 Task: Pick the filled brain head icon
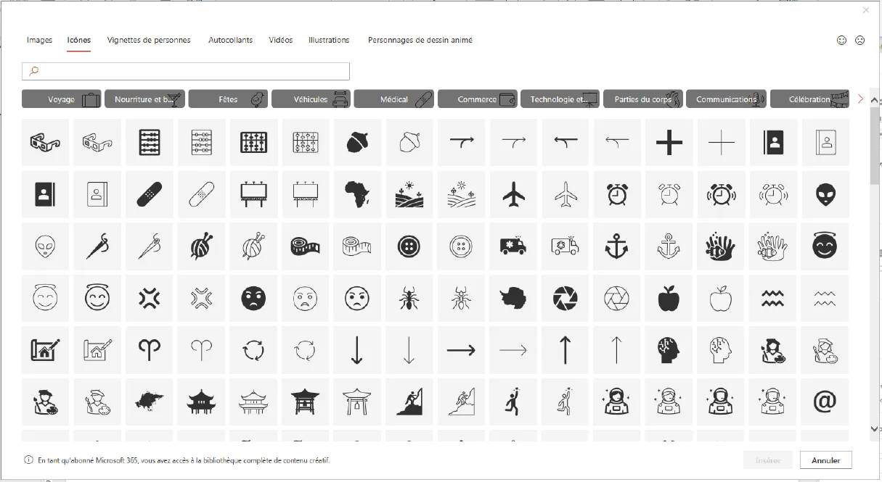point(669,350)
